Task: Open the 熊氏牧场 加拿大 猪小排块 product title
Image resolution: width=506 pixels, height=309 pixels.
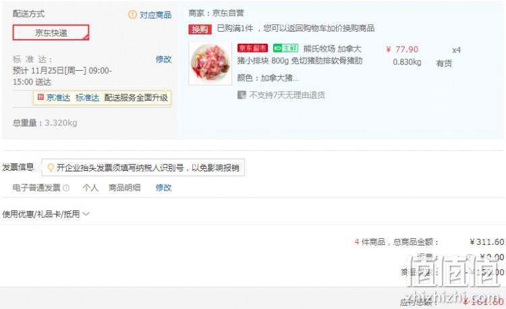Action: pyautogui.click(x=300, y=55)
